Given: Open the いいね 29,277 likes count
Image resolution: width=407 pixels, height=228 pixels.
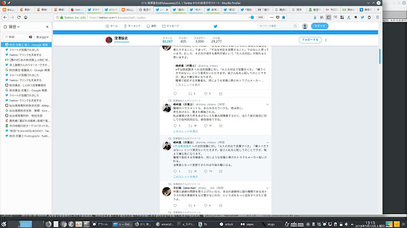Looking at the screenshot, I should (x=216, y=40).
